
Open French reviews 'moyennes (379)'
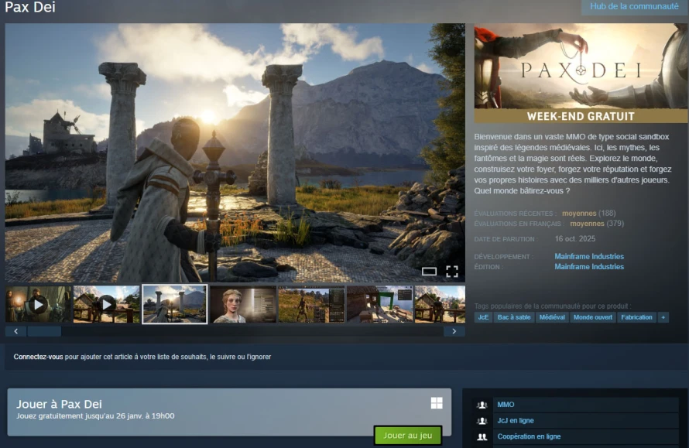[597, 224]
